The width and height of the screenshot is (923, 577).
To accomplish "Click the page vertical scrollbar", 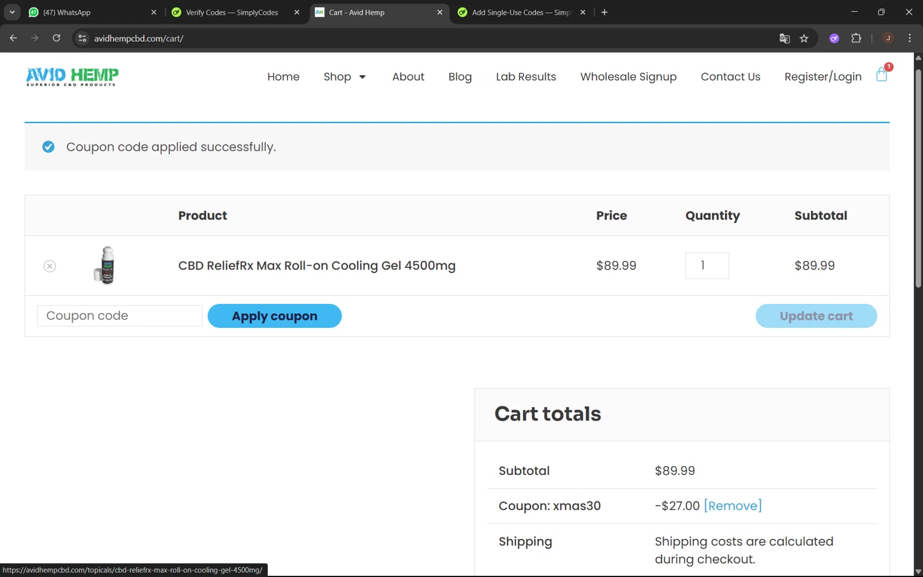I will point(918,178).
